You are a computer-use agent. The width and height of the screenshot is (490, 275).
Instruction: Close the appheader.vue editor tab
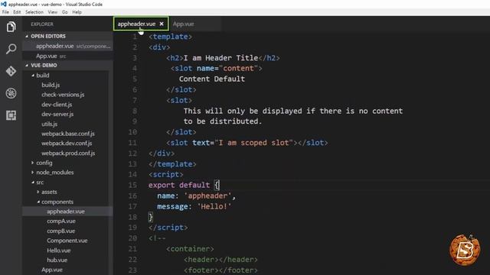tap(162, 24)
